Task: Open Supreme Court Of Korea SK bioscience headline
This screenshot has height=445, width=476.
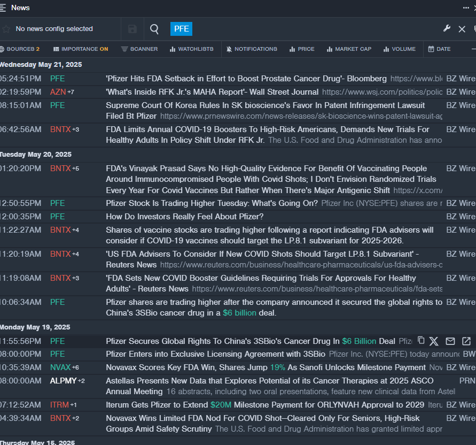Action: (266, 111)
